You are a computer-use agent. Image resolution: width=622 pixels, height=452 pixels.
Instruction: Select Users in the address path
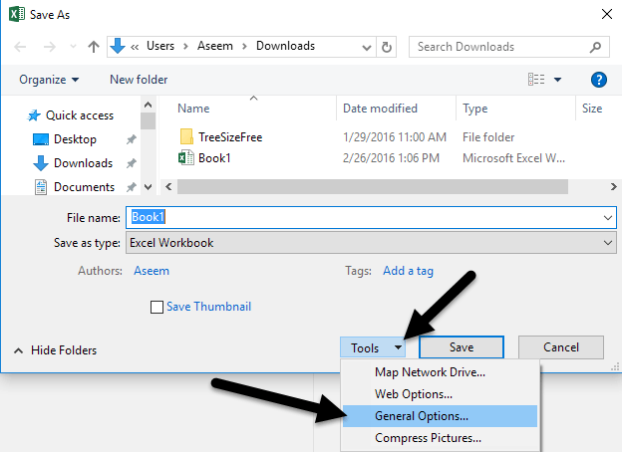160,46
